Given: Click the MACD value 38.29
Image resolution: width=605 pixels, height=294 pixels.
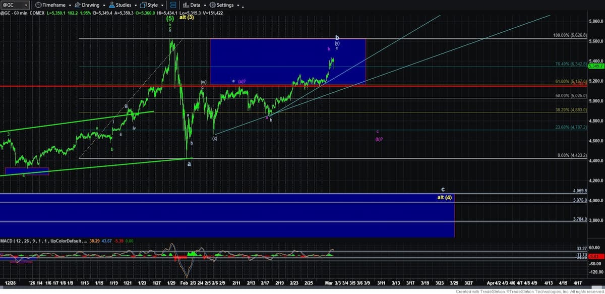Looking at the screenshot, I should click(x=95, y=242).
